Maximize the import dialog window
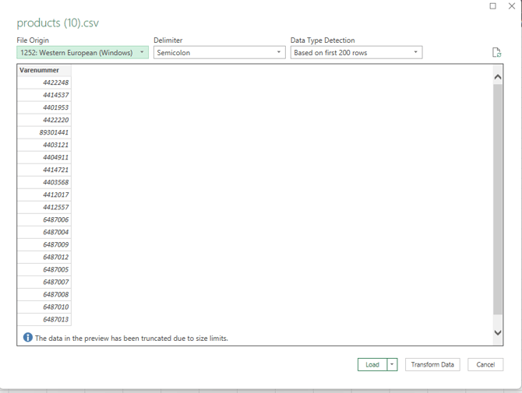The width and height of the screenshot is (522, 393). [492, 6]
